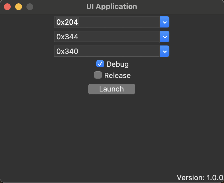Expand the 0x344 combo box arrow
Image resolution: width=224 pixels, height=183 pixels.
pyautogui.click(x=165, y=36)
